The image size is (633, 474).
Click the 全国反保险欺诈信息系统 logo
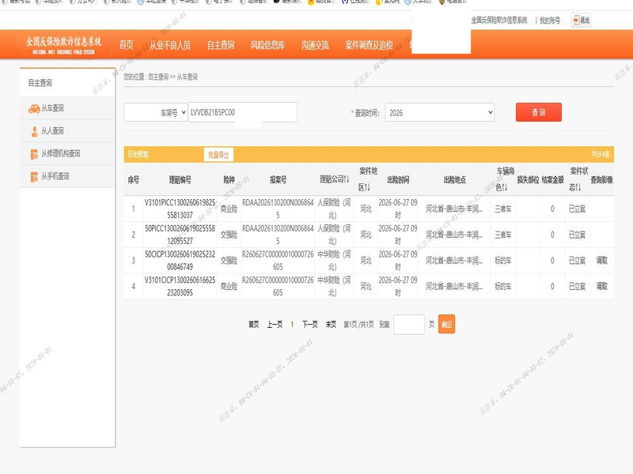(64, 45)
